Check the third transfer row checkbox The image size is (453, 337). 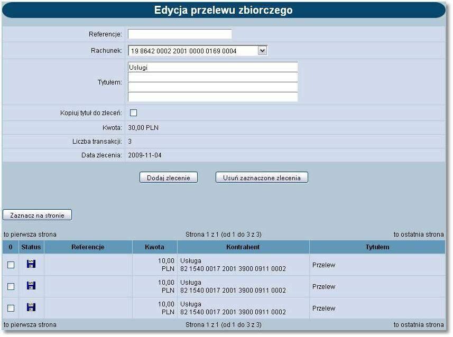11,308
